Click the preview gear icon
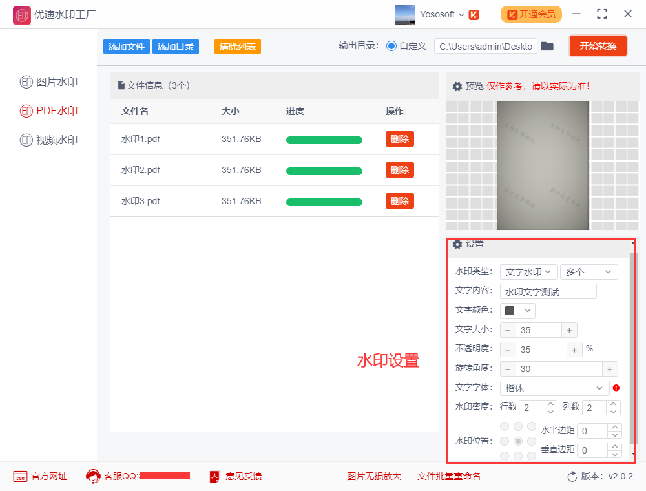The height and width of the screenshot is (491, 646). pyautogui.click(x=457, y=87)
